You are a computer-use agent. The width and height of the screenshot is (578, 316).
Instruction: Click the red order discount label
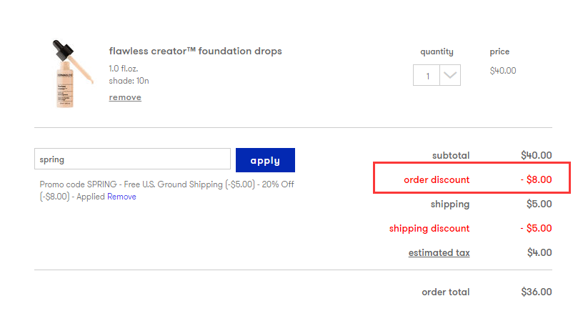tap(437, 180)
